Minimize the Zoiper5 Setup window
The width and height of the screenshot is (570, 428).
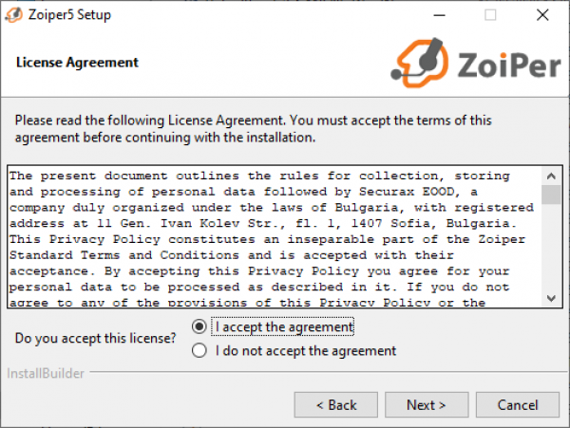439,15
